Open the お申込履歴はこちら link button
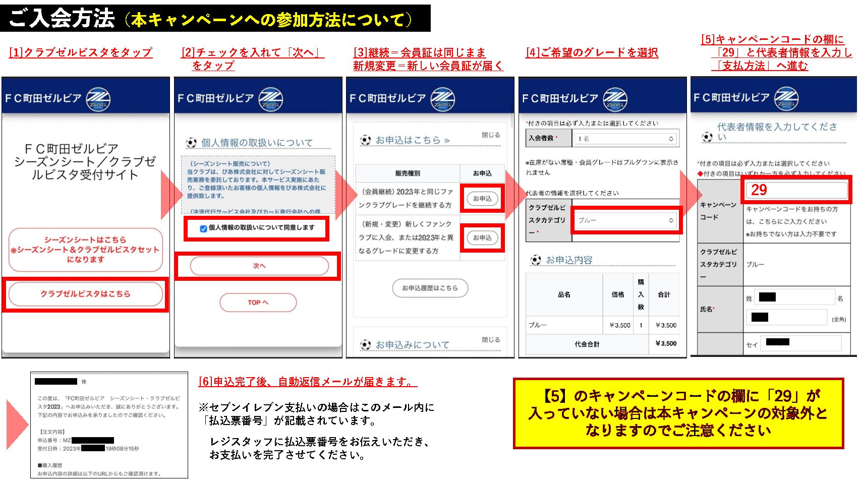This screenshot has height=484, width=861. pyautogui.click(x=430, y=288)
